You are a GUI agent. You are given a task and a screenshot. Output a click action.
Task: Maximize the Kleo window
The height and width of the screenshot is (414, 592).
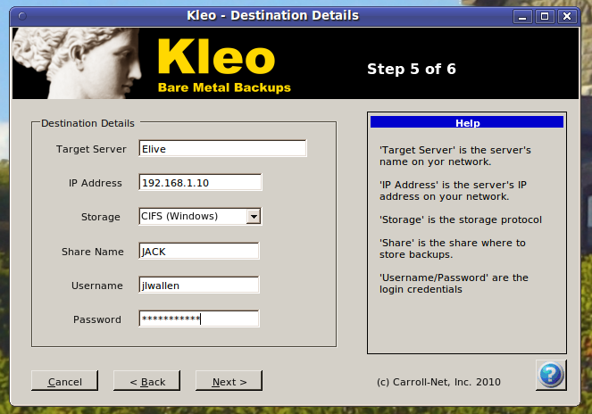[x=544, y=15]
